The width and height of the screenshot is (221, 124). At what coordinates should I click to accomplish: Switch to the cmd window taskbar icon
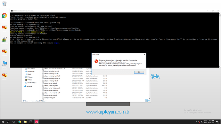tap(31, 122)
